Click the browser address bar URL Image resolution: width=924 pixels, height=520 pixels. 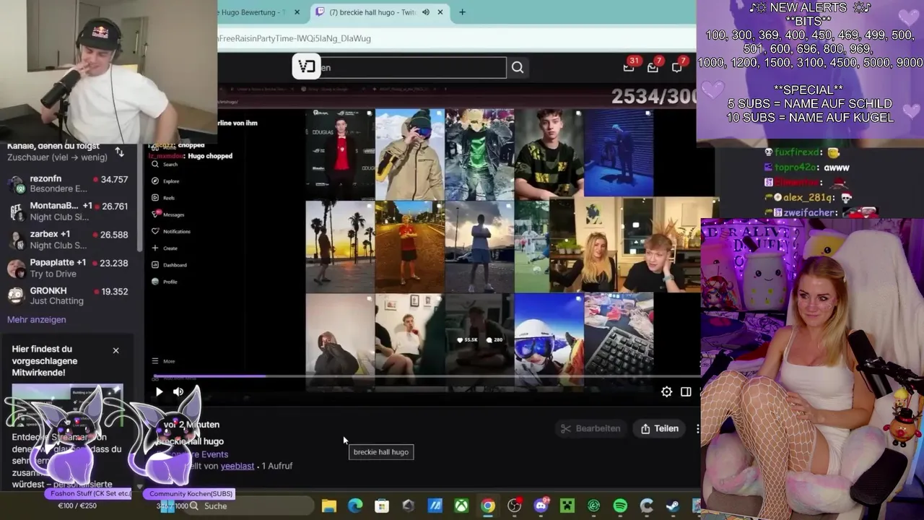pos(294,38)
